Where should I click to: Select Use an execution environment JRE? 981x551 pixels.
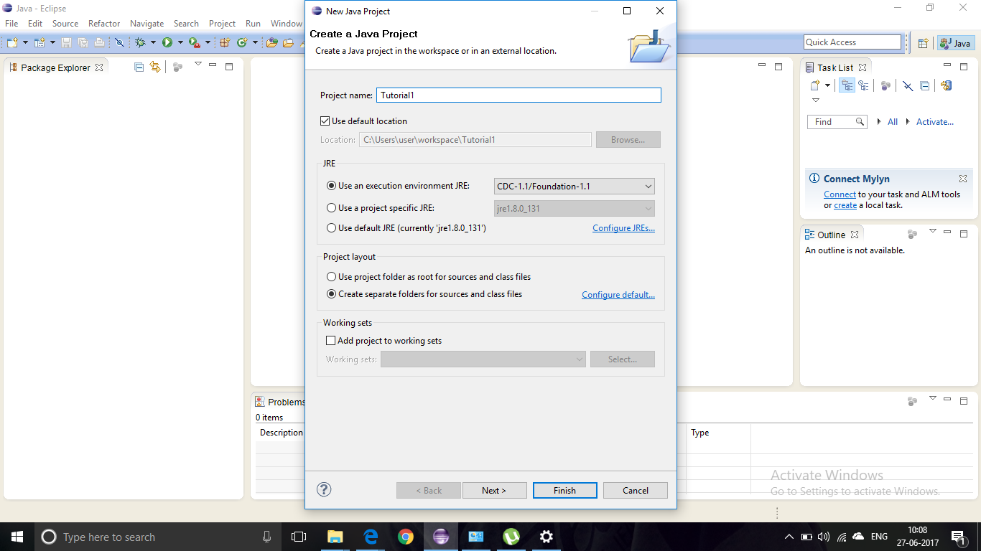pyautogui.click(x=331, y=186)
